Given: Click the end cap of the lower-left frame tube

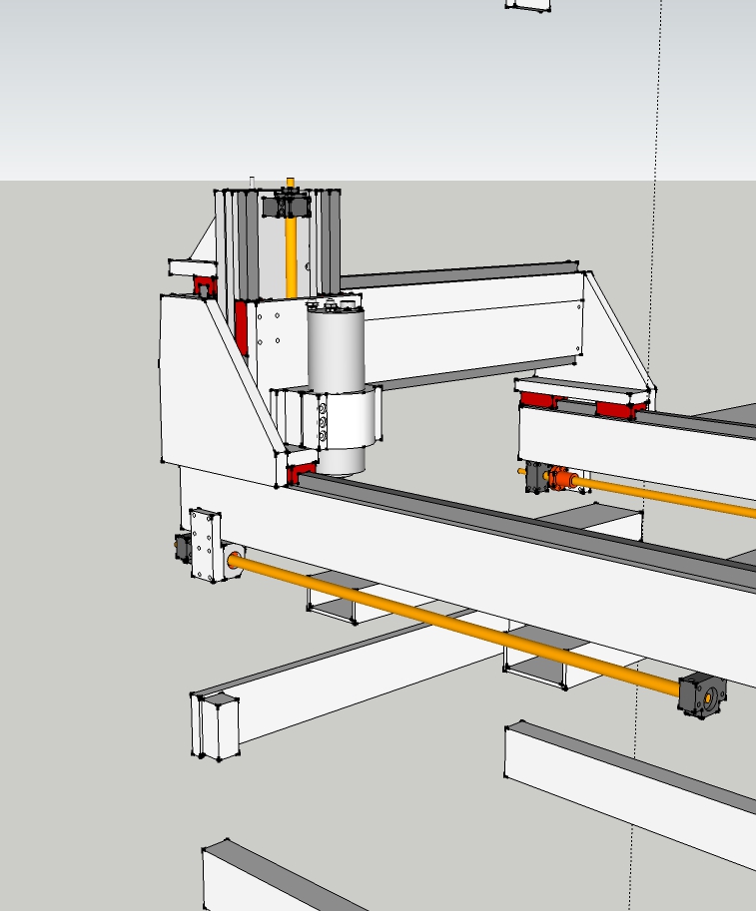Looking at the screenshot, I should [219, 726].
